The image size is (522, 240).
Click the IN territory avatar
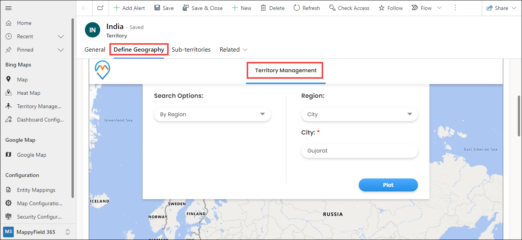(x=93, y=30)
